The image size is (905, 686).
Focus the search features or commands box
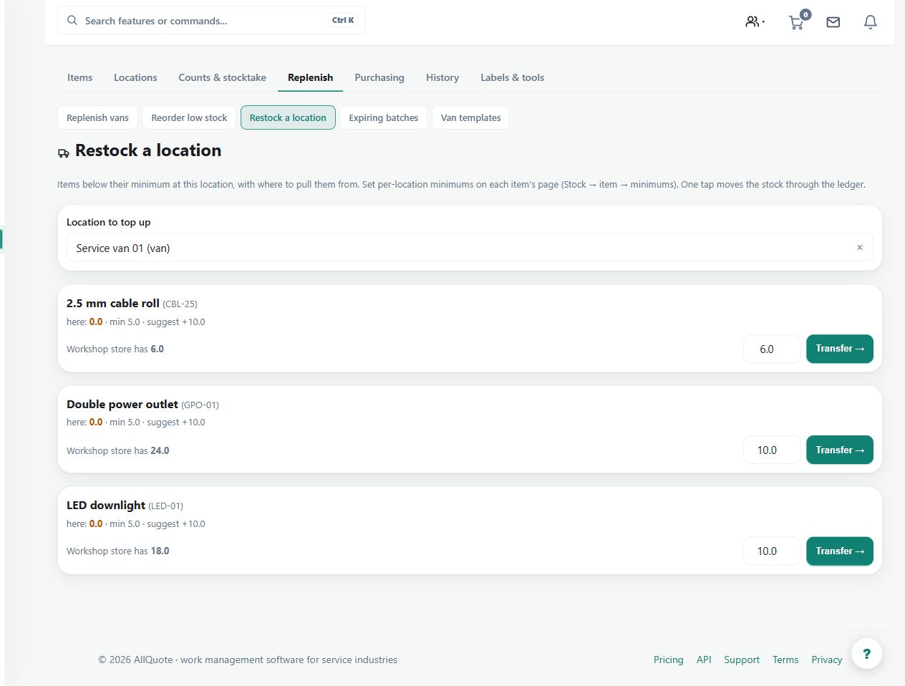pos(211,21)
